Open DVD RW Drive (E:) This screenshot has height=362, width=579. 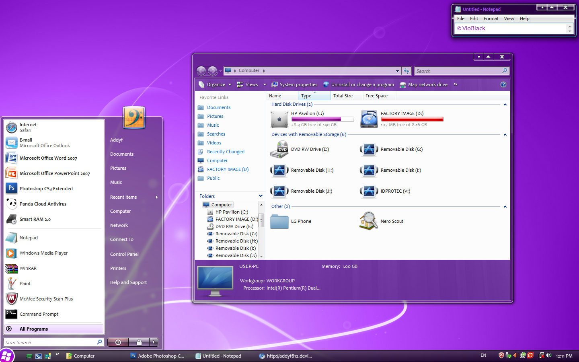[300, 149]
